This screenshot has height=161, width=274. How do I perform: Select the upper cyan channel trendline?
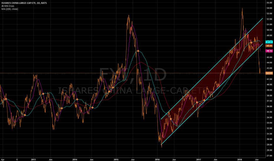pyautogui.click(x=212, y=68)
